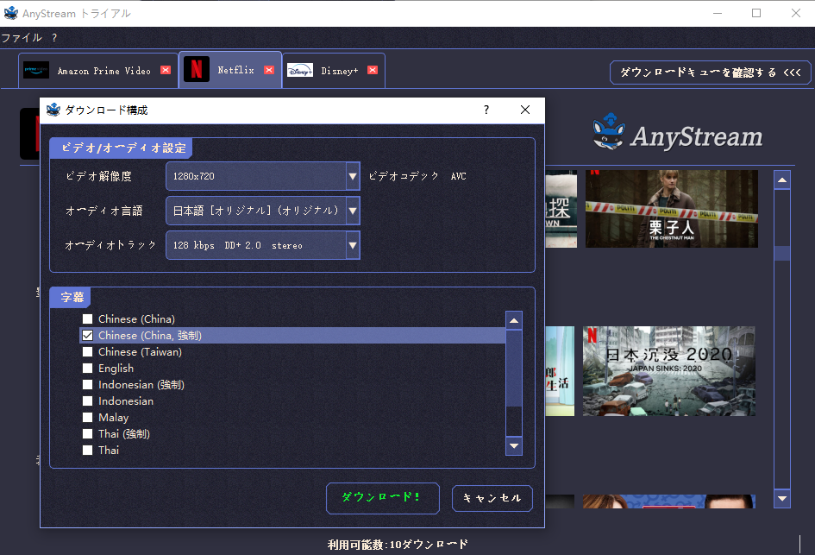
Task: Click the Disney+ logo icon in tab
Action: tap(300, 70)
